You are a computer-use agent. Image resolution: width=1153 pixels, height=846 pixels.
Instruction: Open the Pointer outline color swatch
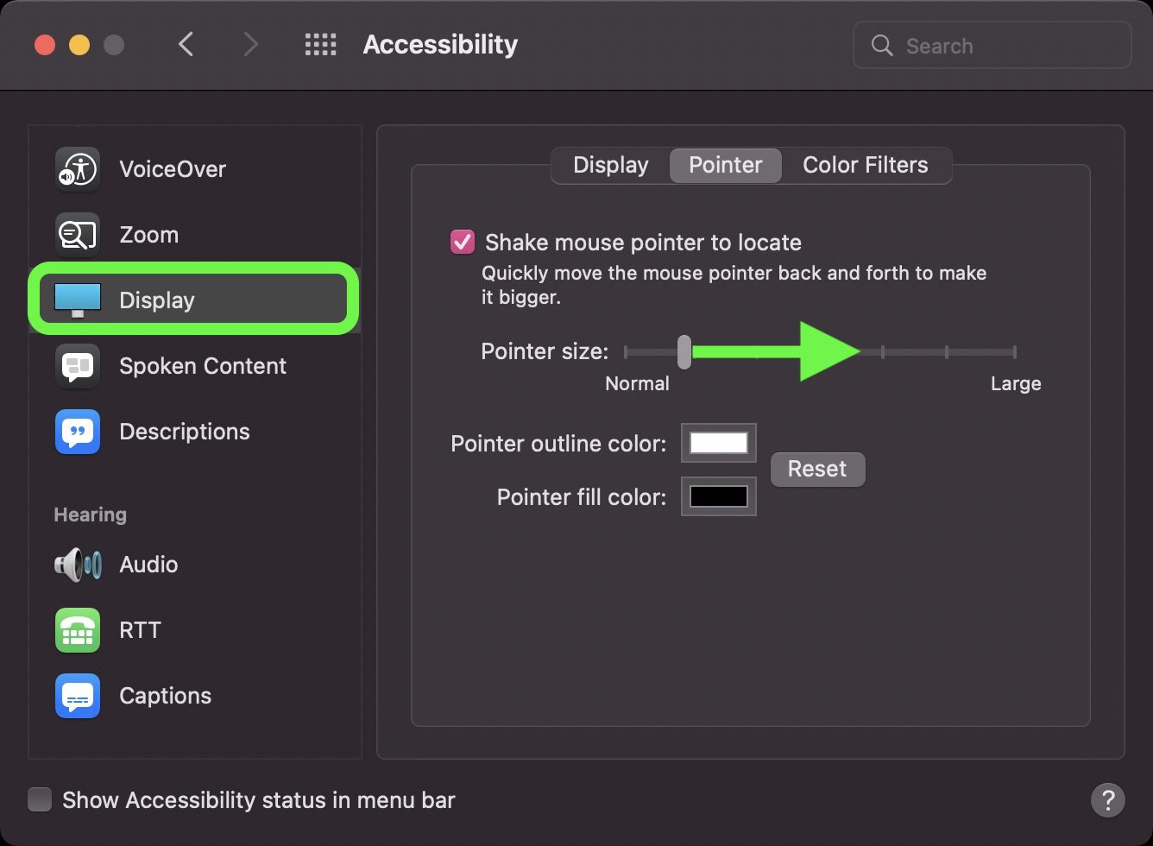pyautogui.click(x=718, y=443)
